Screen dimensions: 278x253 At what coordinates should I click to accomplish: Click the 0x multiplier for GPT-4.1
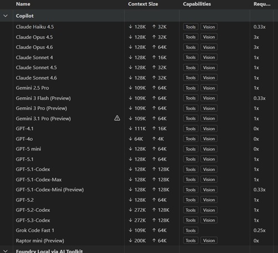pyautogui.click(x=256, y=128)
